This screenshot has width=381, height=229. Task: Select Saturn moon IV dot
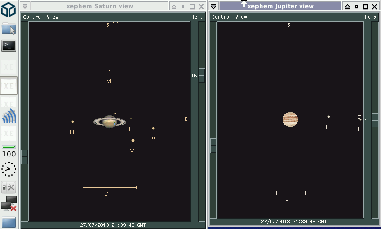coord(153,128)
